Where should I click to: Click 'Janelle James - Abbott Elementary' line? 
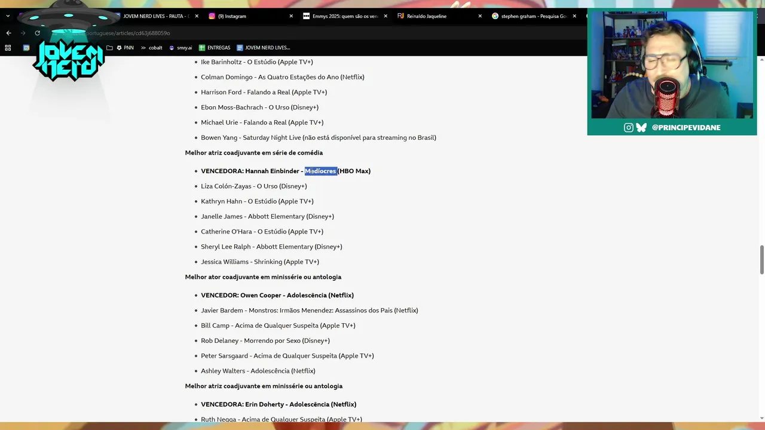coord(268,216)
